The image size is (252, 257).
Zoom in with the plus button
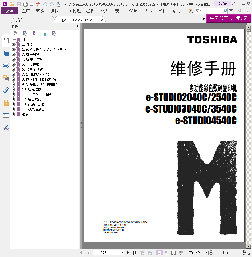point(244,253)
